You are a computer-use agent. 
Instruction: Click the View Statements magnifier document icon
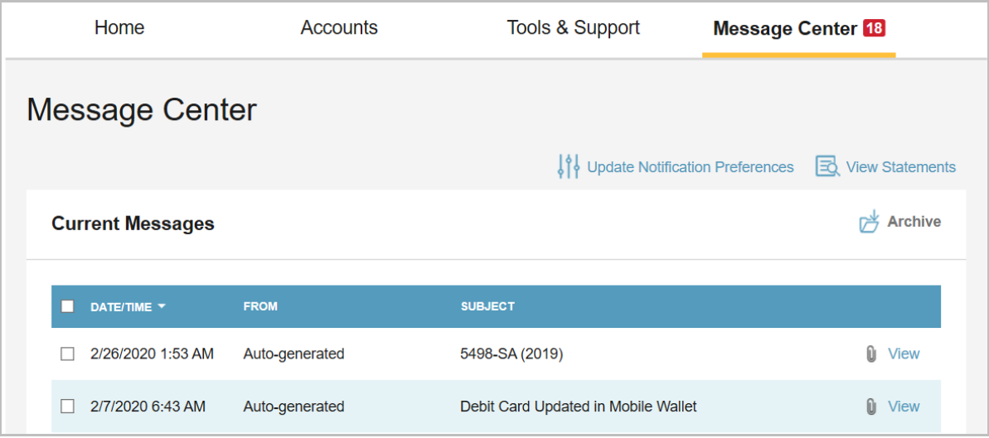click(x=827, y=166)
